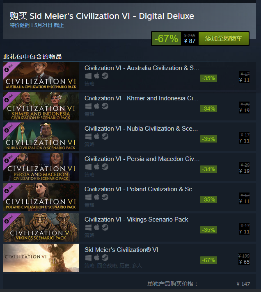Open the Australia Civilization & Scenario pack title
261x292 pixels.
[142, 68]
